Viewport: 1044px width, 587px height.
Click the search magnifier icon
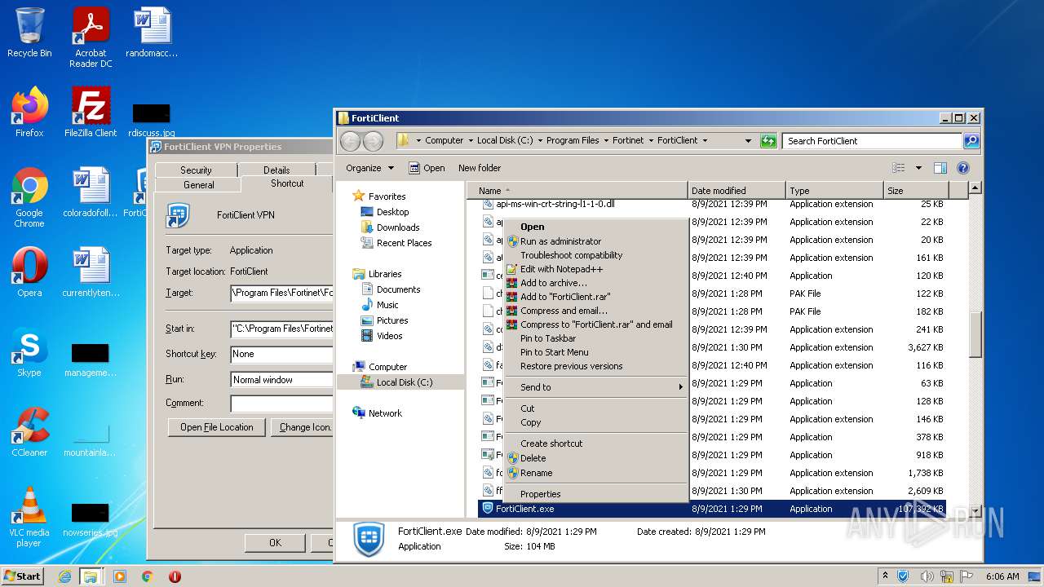click(x=971, y=140)
